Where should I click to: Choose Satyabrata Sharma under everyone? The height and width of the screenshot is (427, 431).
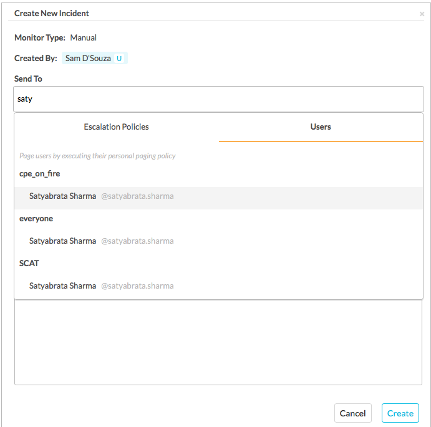(218, 241)
